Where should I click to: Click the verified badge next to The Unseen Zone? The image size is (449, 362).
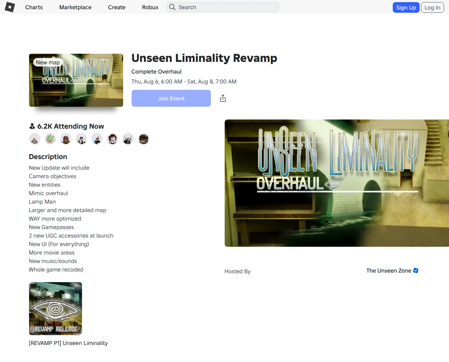[x=416, y=270]
